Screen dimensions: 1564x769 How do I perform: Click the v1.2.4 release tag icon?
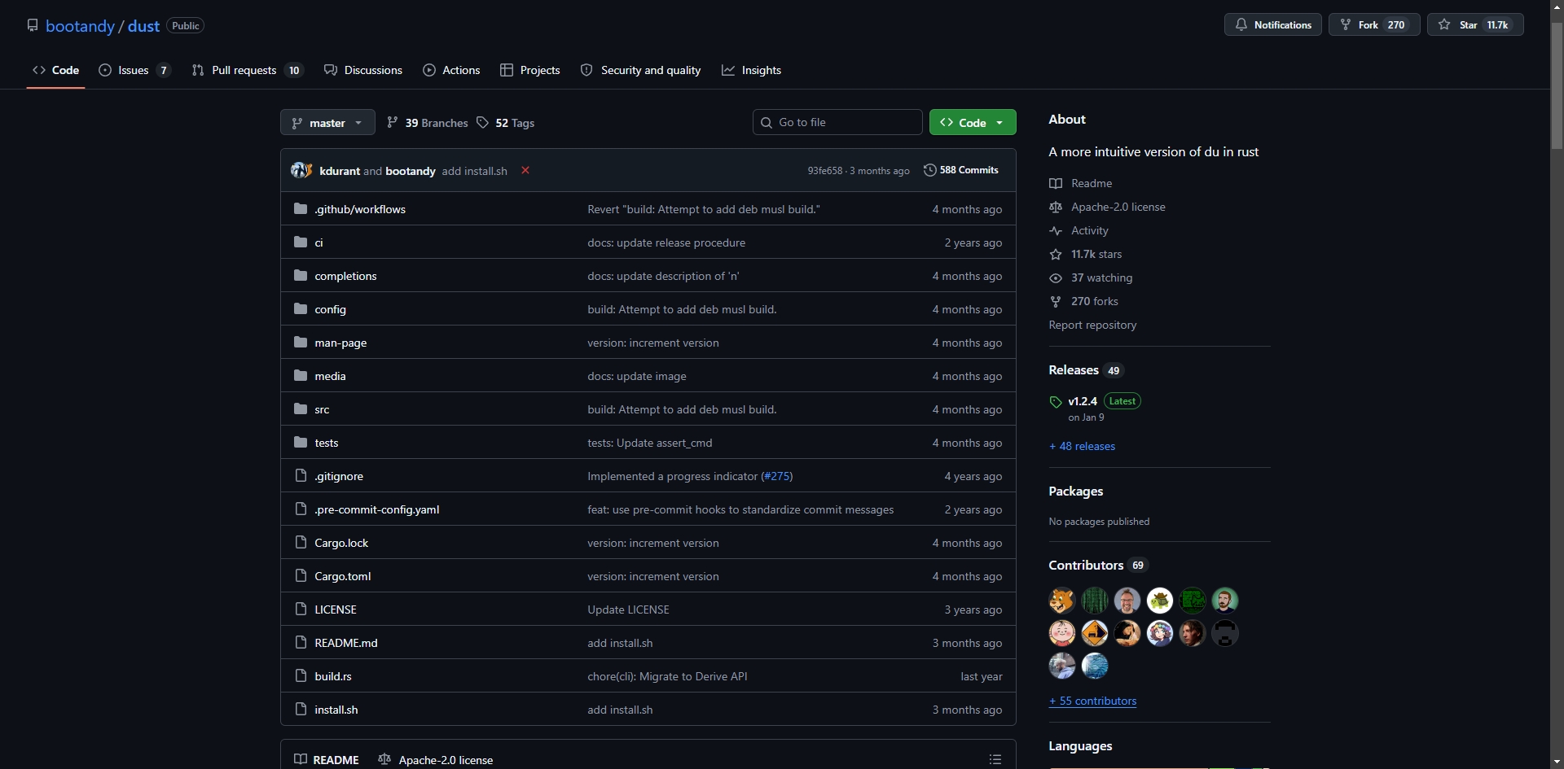tap(1056, 402)
